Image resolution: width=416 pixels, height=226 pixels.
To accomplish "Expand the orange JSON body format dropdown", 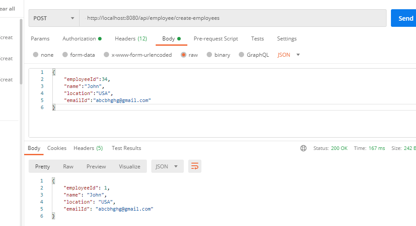I will pos(288,55).
